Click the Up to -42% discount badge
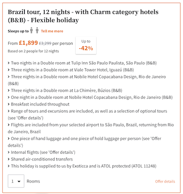The width and height of the screenshot is (183, 194). click(x=86, y=45)
